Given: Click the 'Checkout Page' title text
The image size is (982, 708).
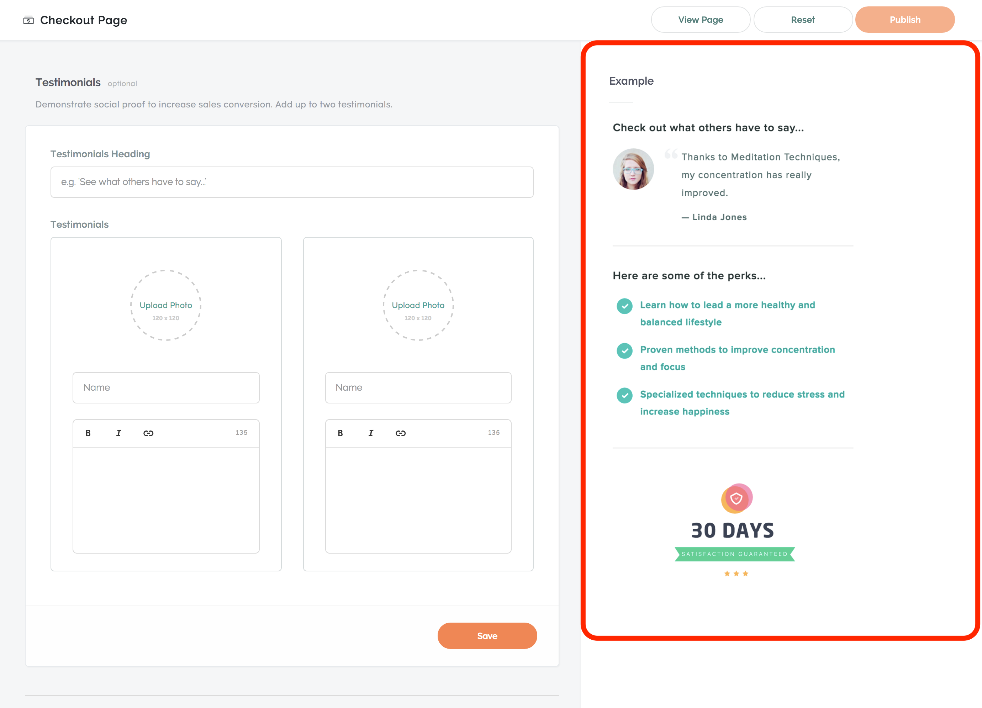Looking at the screenshot, I should [84, 20].
